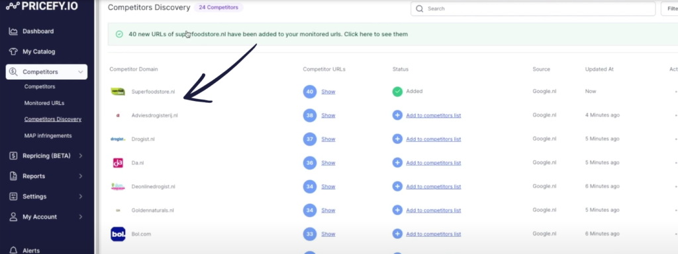Expand the My Account chevron
The width and height of the screenshot is (678, 254).
80,216
